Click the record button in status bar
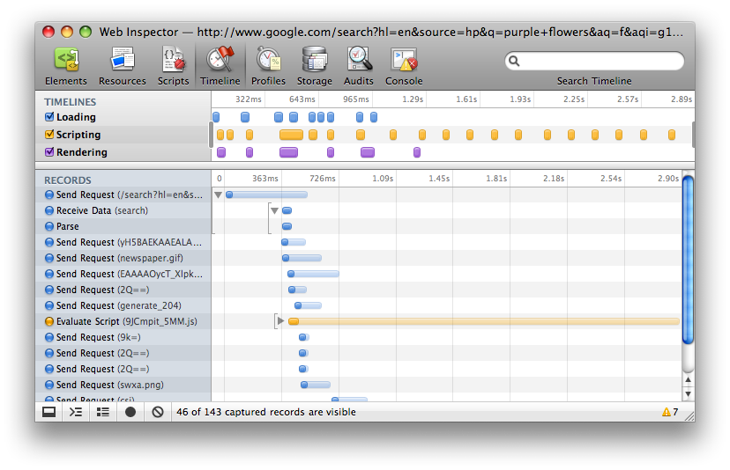The height and width of the screenshot is (470, 730). point(130,412)
